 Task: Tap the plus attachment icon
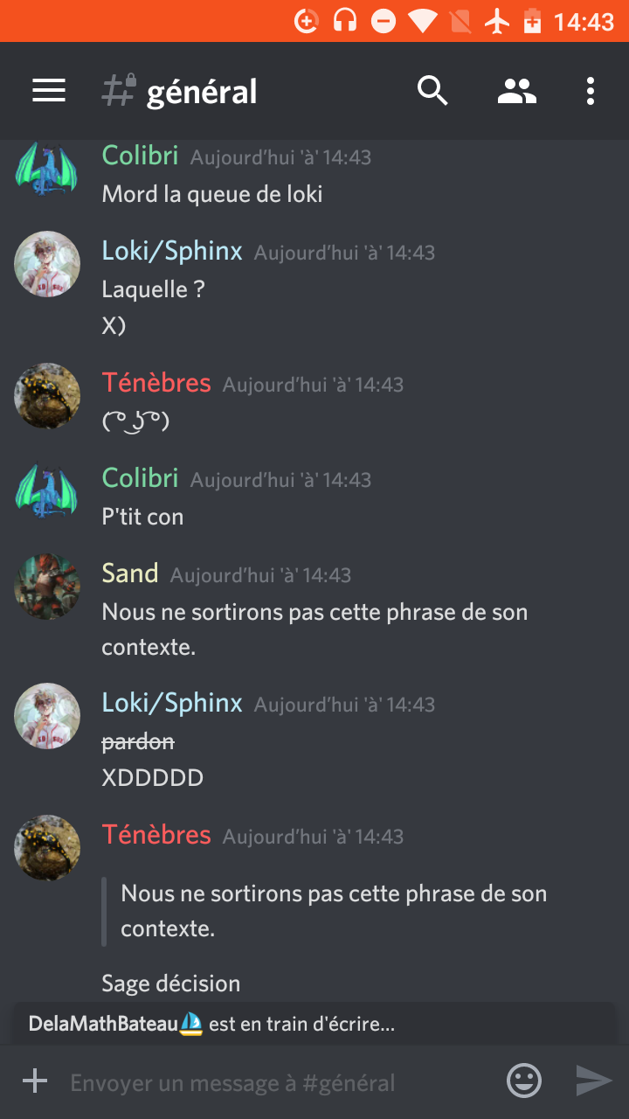click(35, 1081)
